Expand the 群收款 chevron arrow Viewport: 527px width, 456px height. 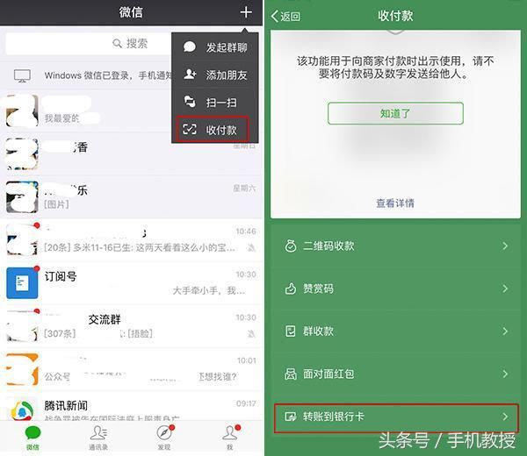tap(505, 331)
